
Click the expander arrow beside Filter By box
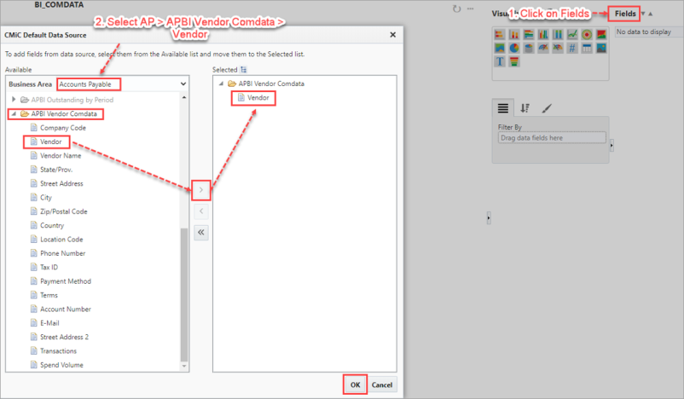pos(612,145)
